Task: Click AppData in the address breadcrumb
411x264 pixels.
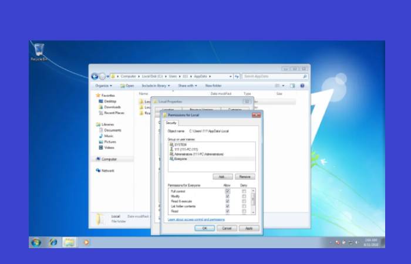Action: pos(201,76)
